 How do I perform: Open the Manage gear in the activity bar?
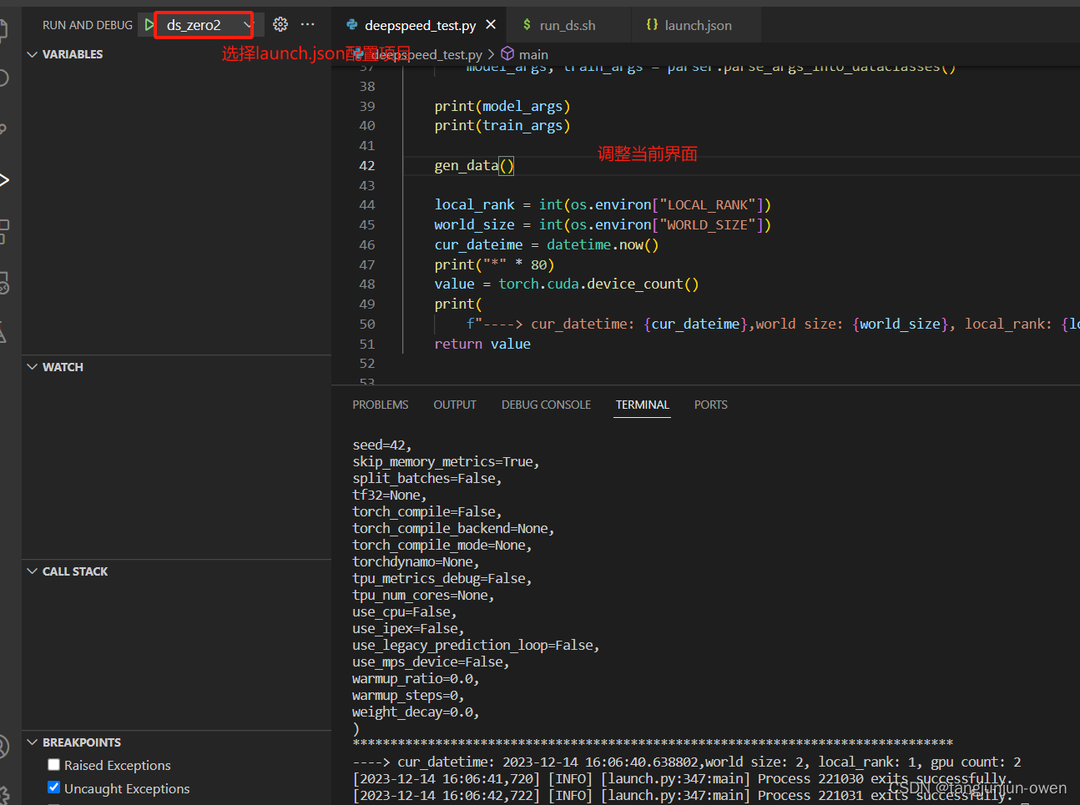(4, 793)
